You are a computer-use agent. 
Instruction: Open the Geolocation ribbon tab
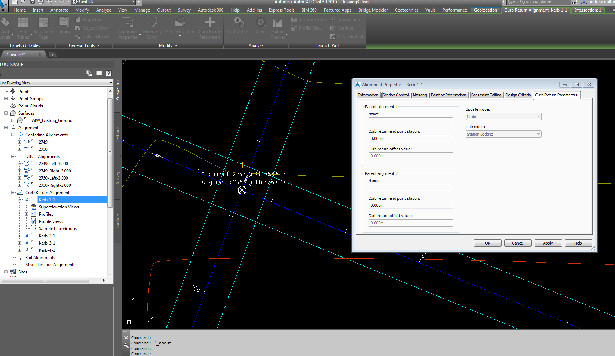click(485, 10)
